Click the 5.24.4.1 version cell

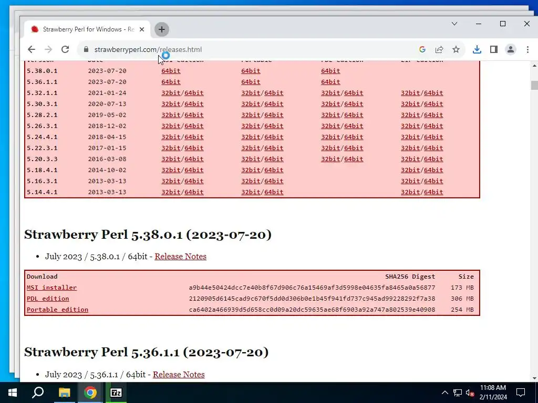(42, 137)
